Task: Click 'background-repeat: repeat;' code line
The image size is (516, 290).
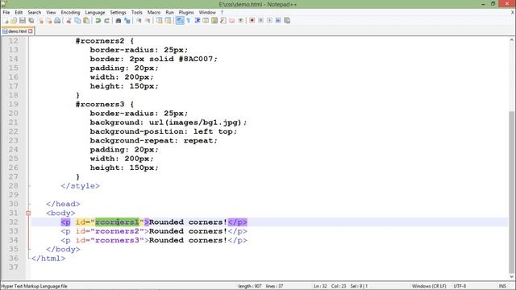Action: [154, 140]
